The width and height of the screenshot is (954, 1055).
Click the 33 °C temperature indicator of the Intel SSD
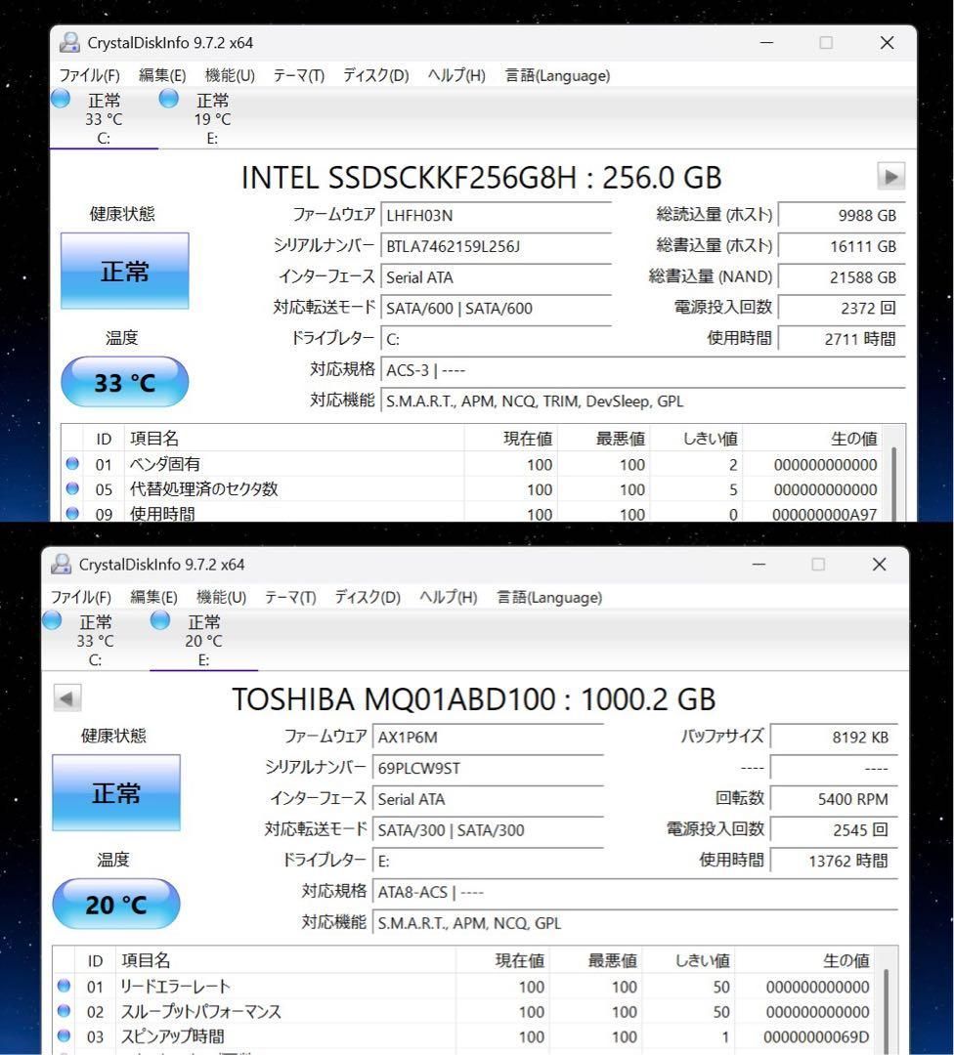pyautogui.click(x=124, y=382)
